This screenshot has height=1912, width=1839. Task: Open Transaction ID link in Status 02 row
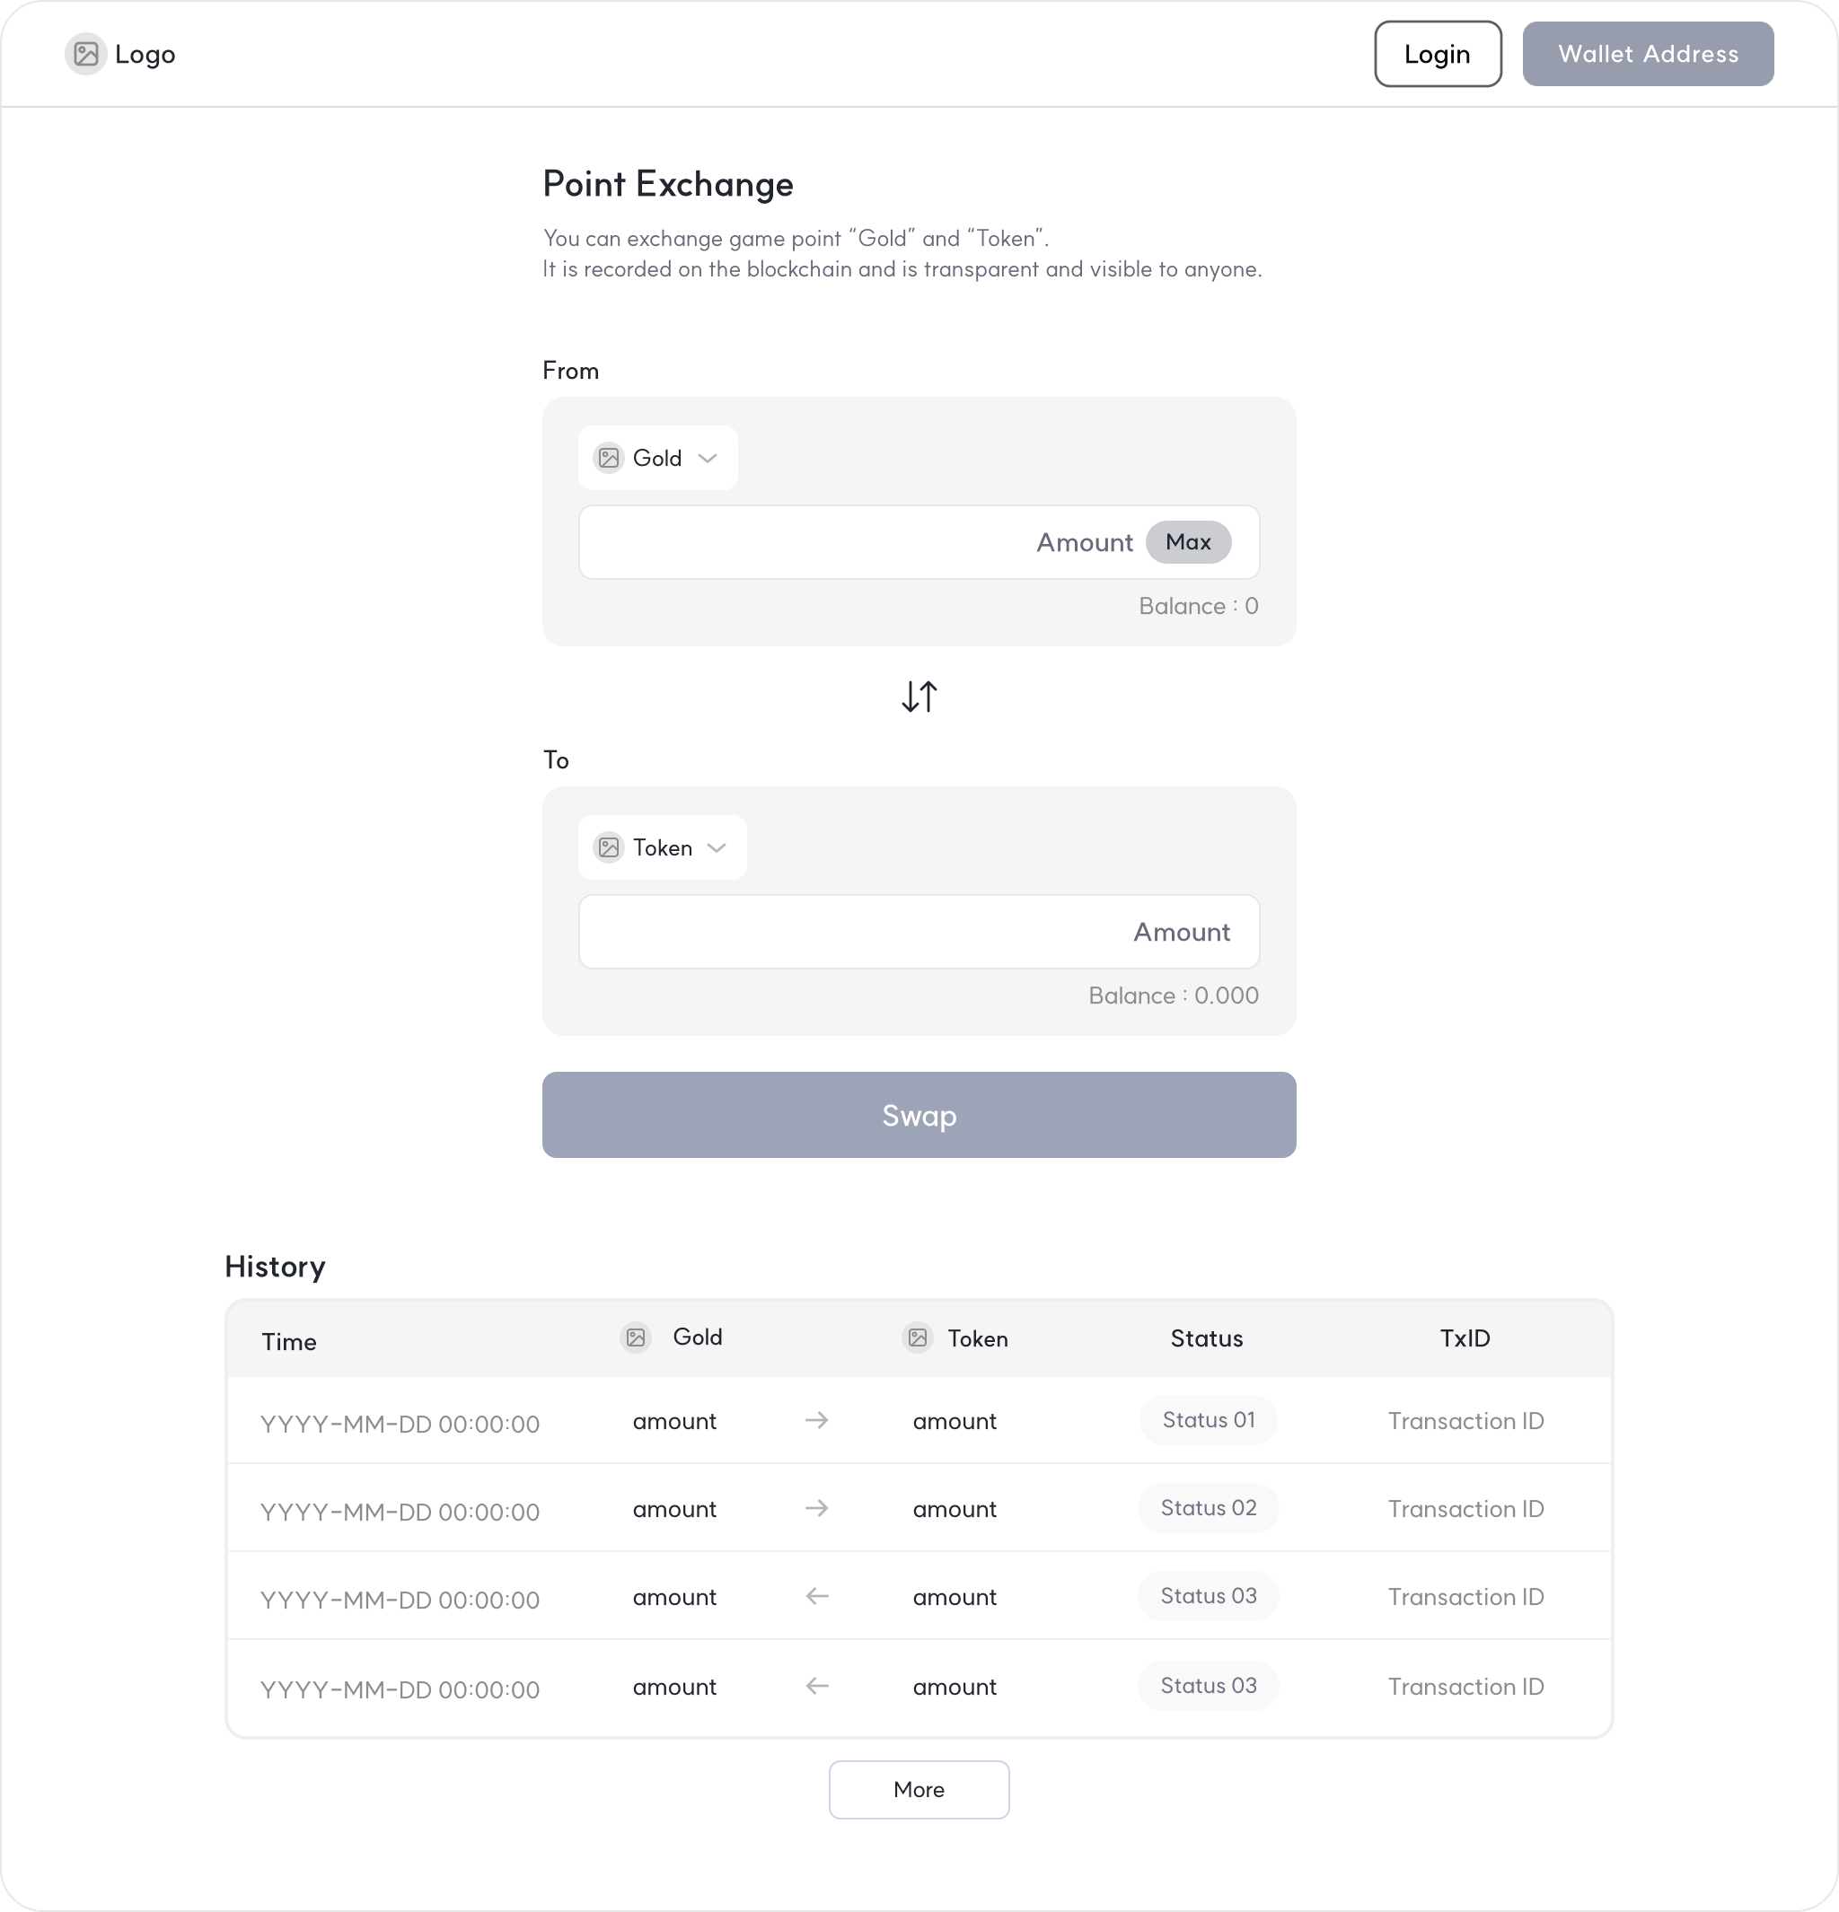[x=1465, y=1509]
